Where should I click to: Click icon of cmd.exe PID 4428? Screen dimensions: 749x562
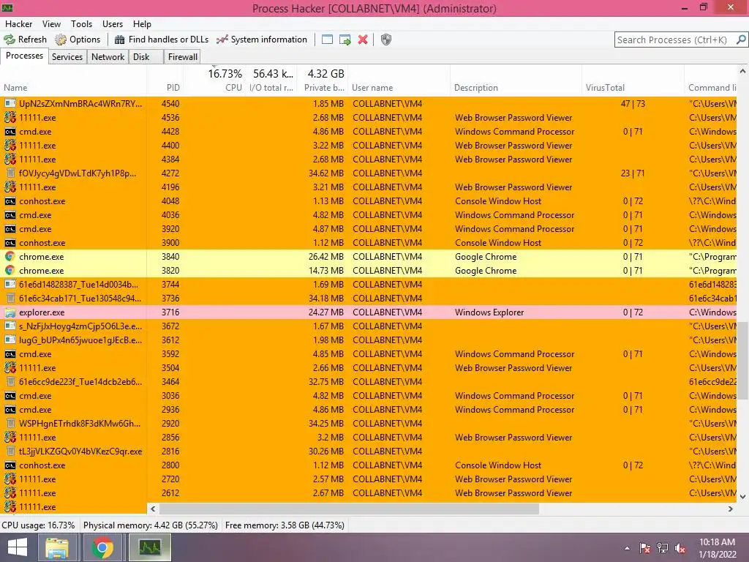[x=10, y=132]
